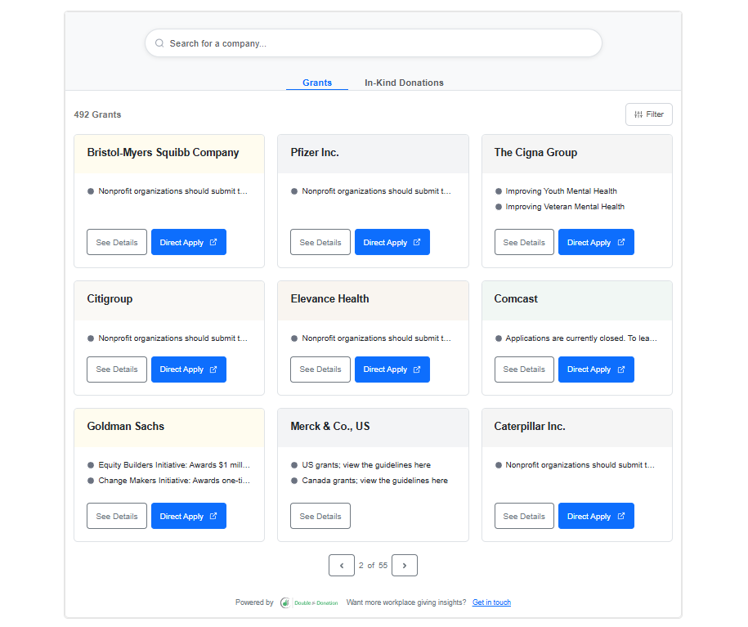The width and height of the screenshot is (748, 627).
Task: See Details for Merck & Co., US
Action: (x=320, y=516)
